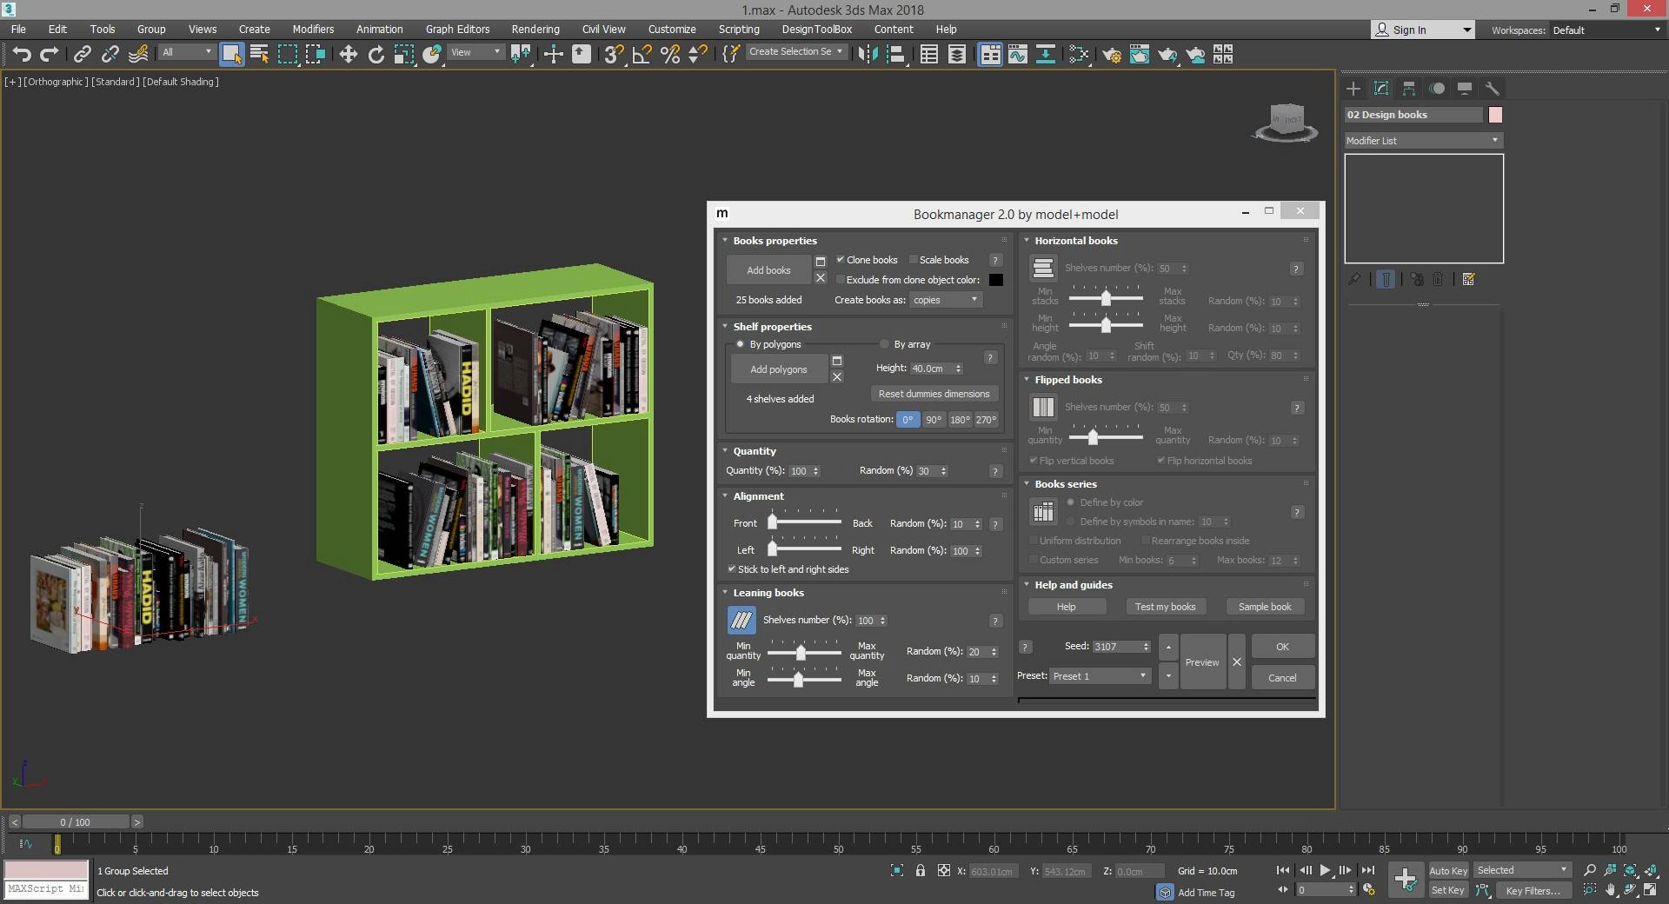The width and height of the screenshot is (1669, 904).
Task: Click the Add books button
Action: coord(768,270)
